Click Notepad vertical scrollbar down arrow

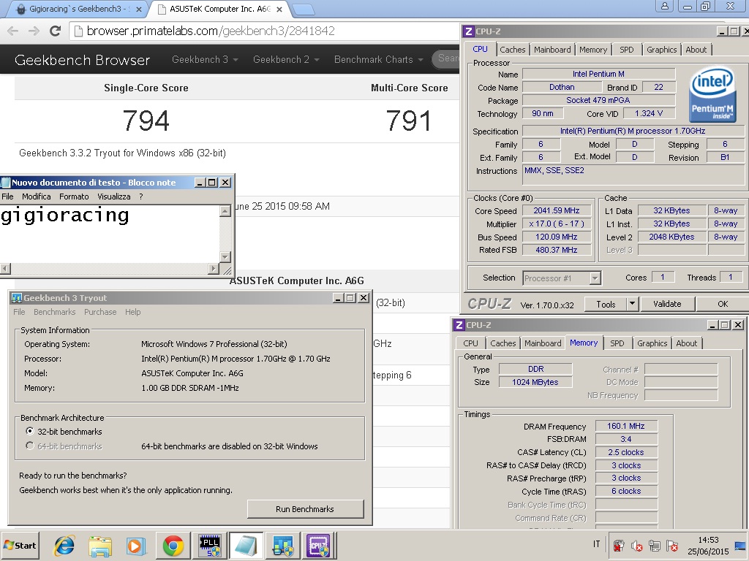tap(225, 256)
